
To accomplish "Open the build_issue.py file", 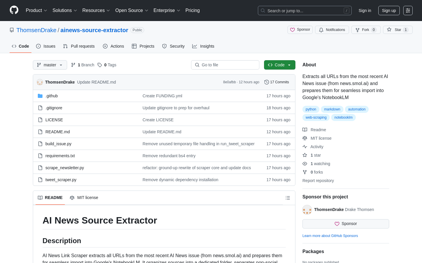I will point(58,144).
